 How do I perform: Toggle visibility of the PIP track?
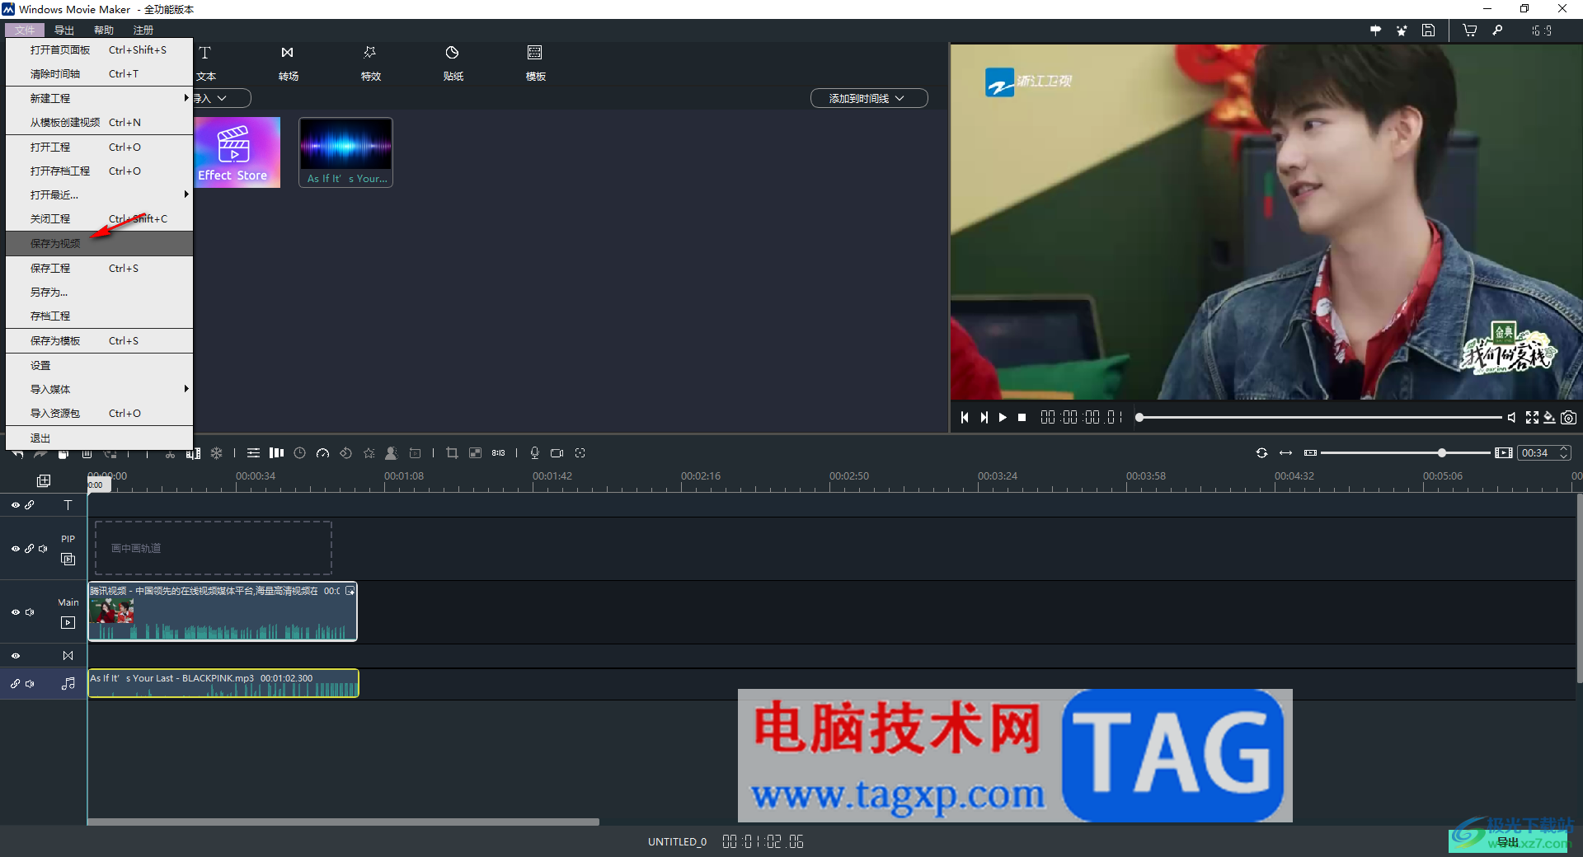[15, 549]
